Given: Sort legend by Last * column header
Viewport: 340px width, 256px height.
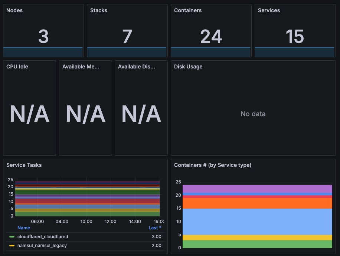Looking at the screenshot, I should 155,228.
